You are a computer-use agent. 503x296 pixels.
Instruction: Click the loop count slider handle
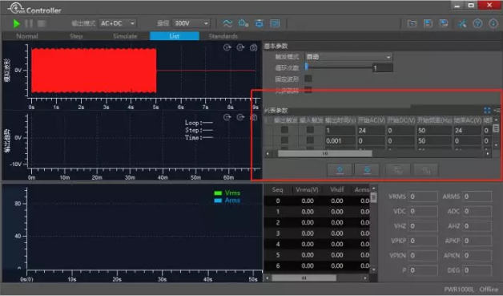pyautogui.click(x=307, y=67)
